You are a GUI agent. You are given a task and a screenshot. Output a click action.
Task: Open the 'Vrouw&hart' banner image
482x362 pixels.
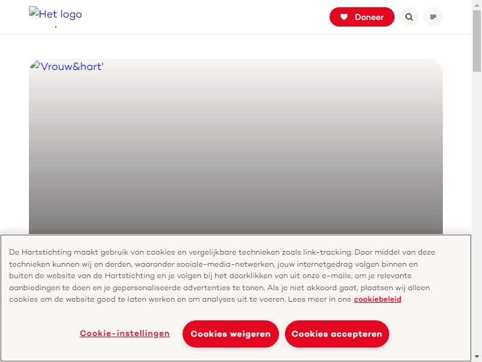[236, 147]
